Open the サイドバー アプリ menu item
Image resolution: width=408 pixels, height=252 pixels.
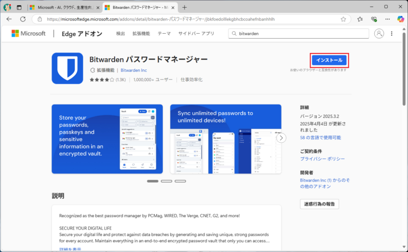pos(196,34)
